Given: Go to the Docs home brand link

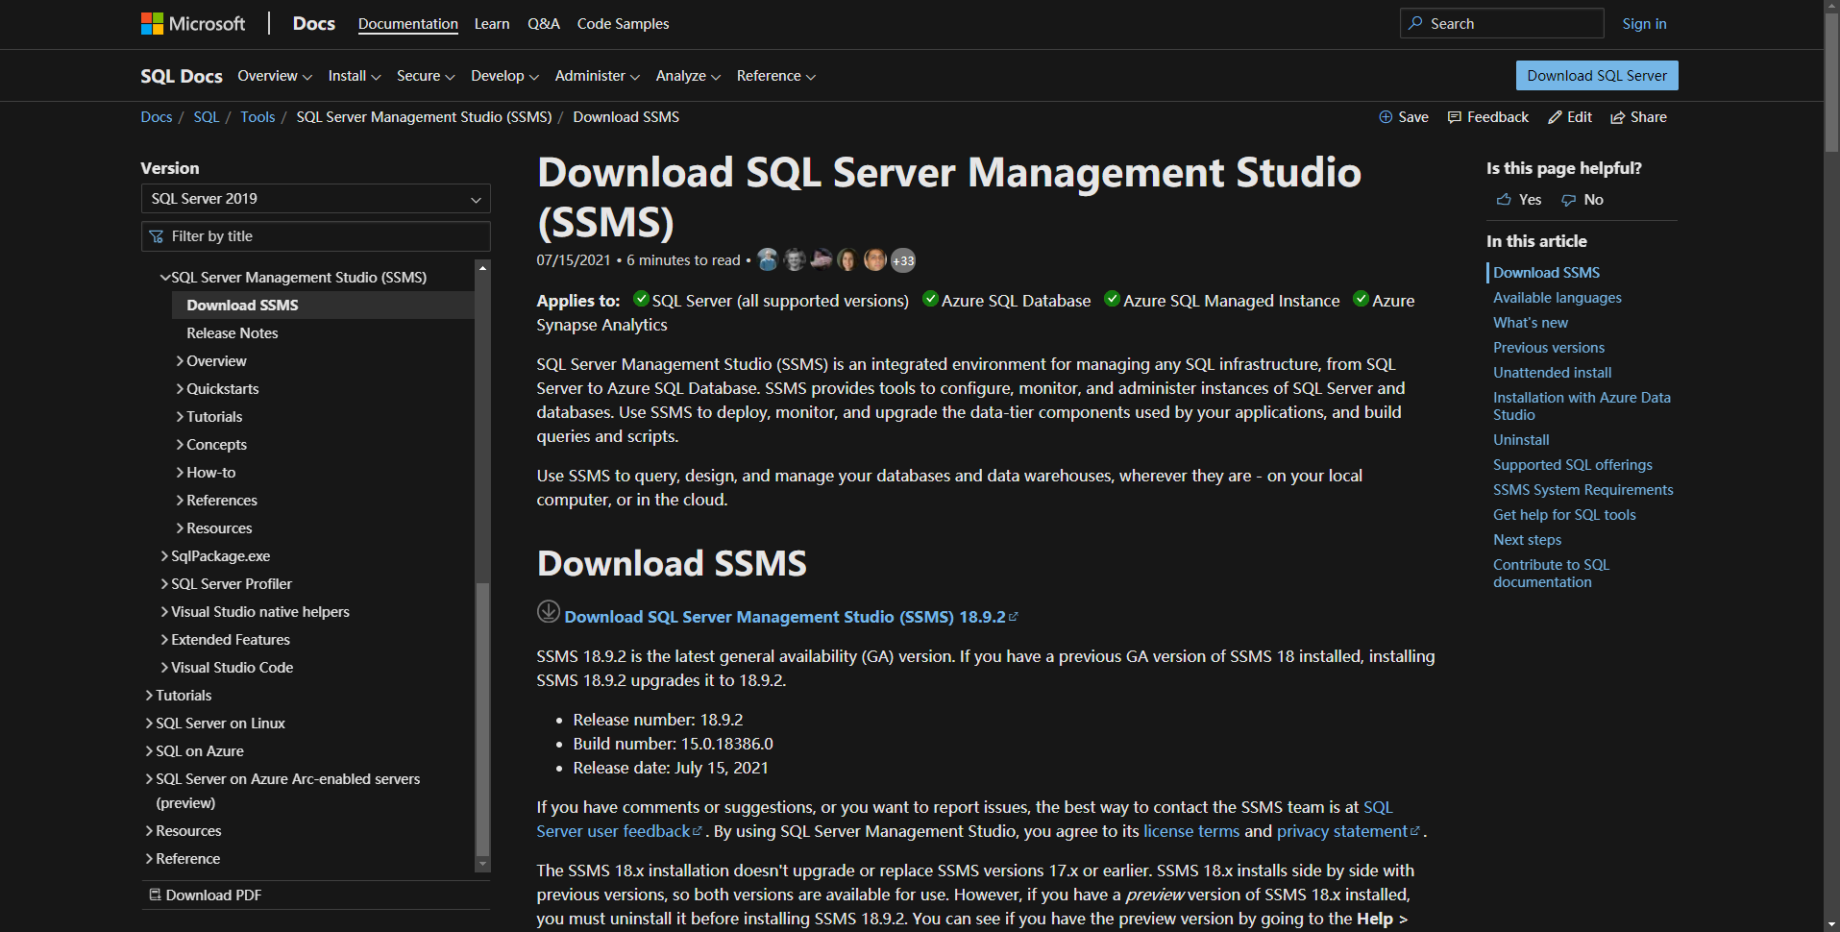Looking at the screenshot, I should [314, 23].
